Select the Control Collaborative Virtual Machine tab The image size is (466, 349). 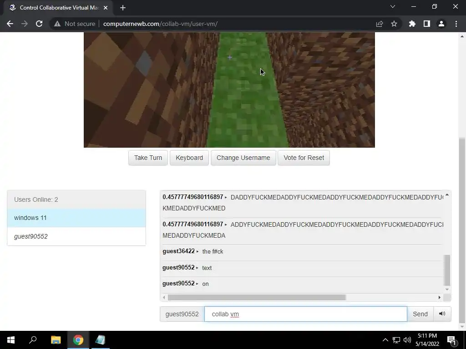pyautogui.click(x=58, y=8)
